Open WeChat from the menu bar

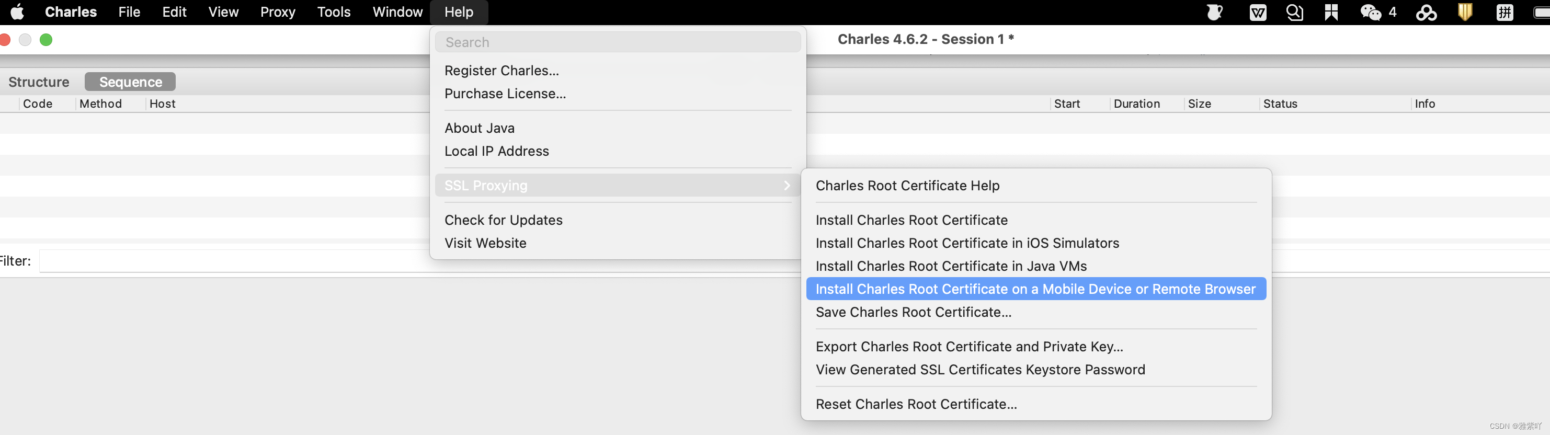pyautogui.click(x=1371, y=12)
